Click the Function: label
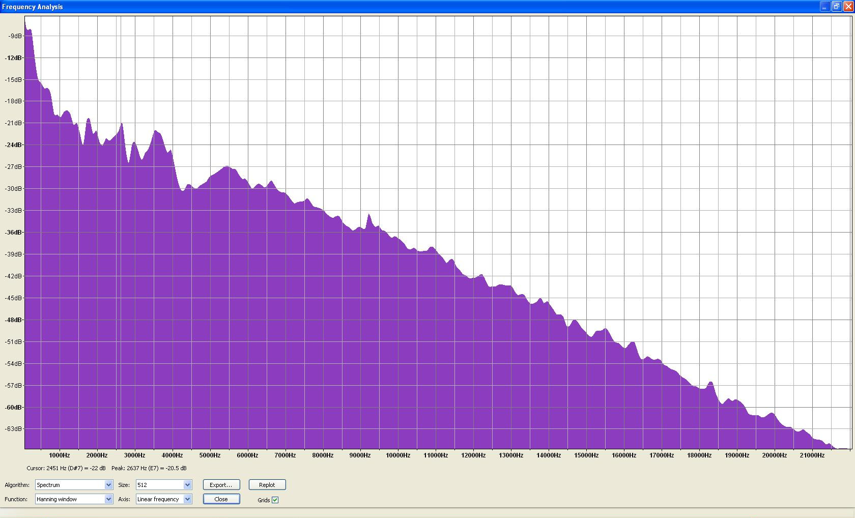The width and height of the screenshot is (855, 518). pos(16,499)
